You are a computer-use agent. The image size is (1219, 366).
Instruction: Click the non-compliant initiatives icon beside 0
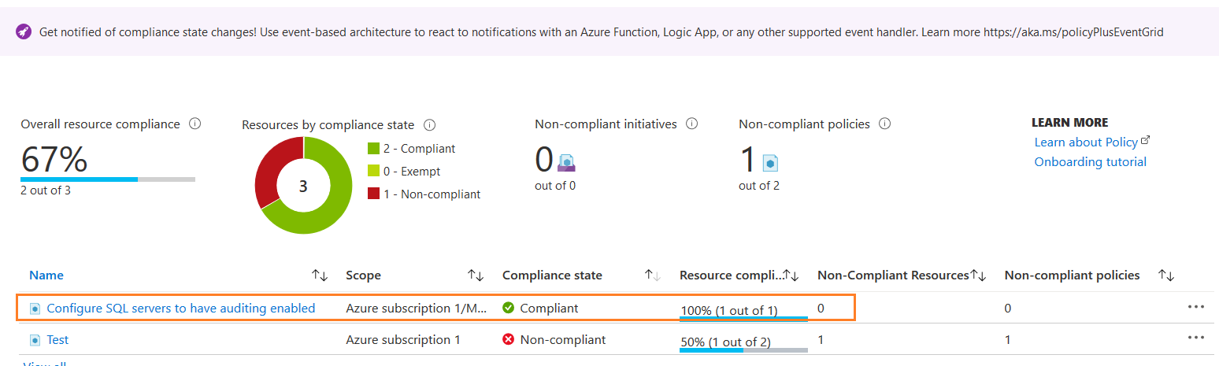tap(567, 162)
